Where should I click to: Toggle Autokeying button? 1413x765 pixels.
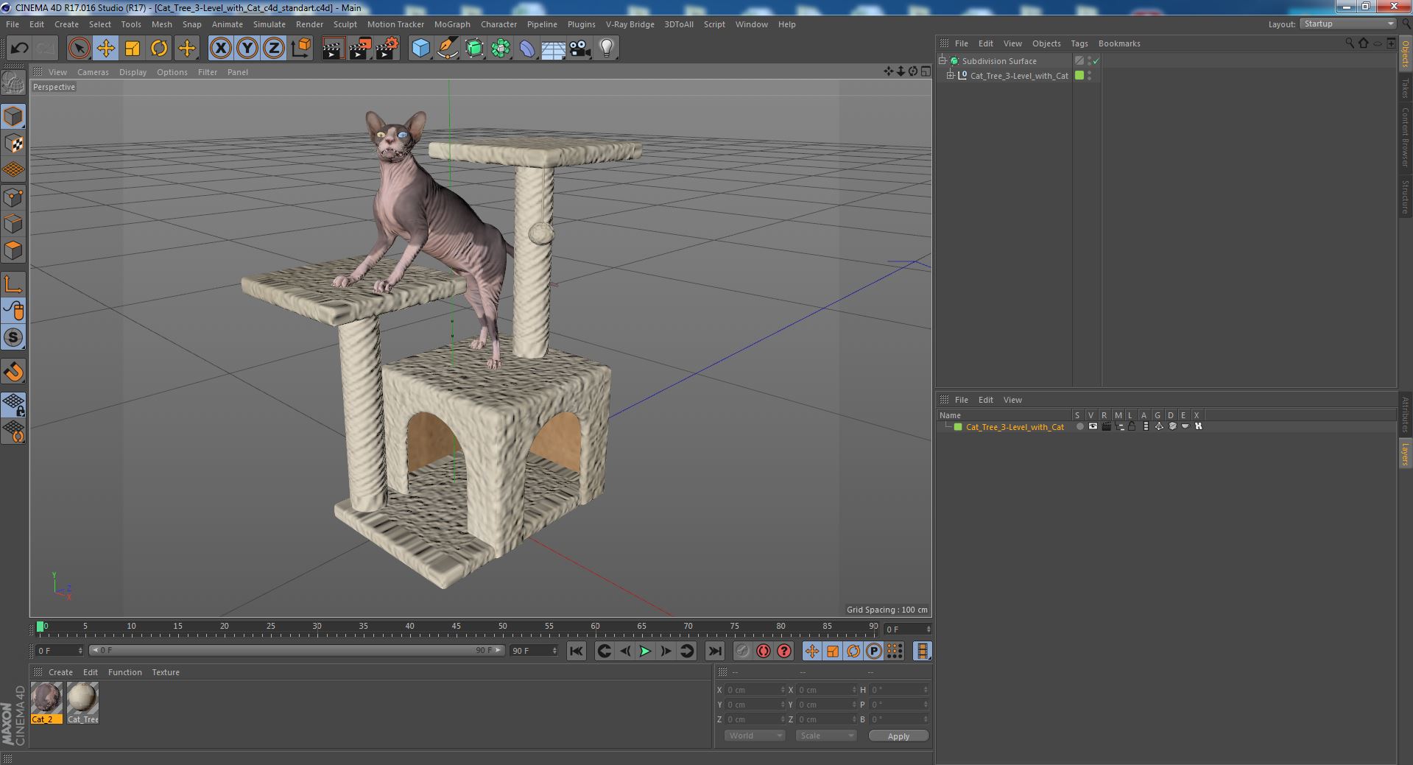764,651
